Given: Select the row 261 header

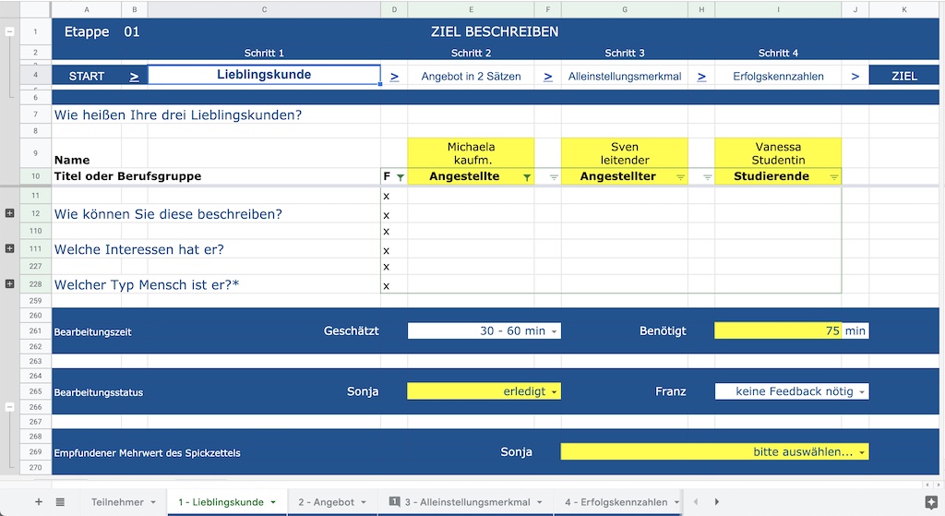Looking at the screenshot, I should [x=36, y=331].
